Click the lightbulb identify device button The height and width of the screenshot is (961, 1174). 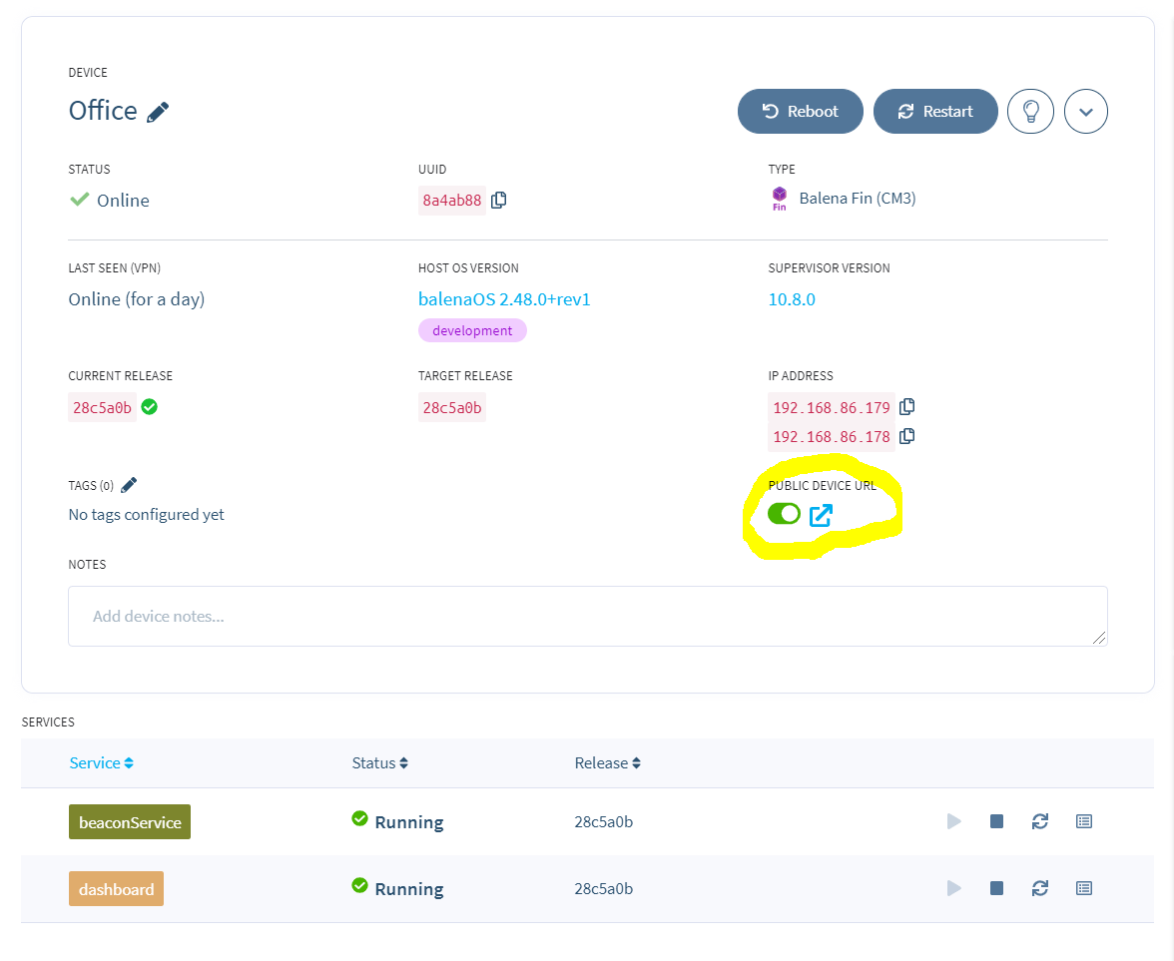[1030, 111]
